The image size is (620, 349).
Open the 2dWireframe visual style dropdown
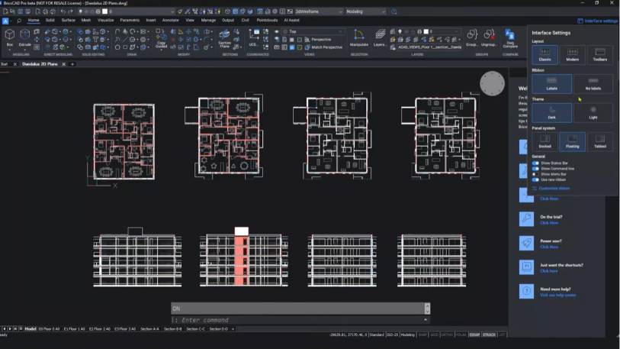pos(319,12)
